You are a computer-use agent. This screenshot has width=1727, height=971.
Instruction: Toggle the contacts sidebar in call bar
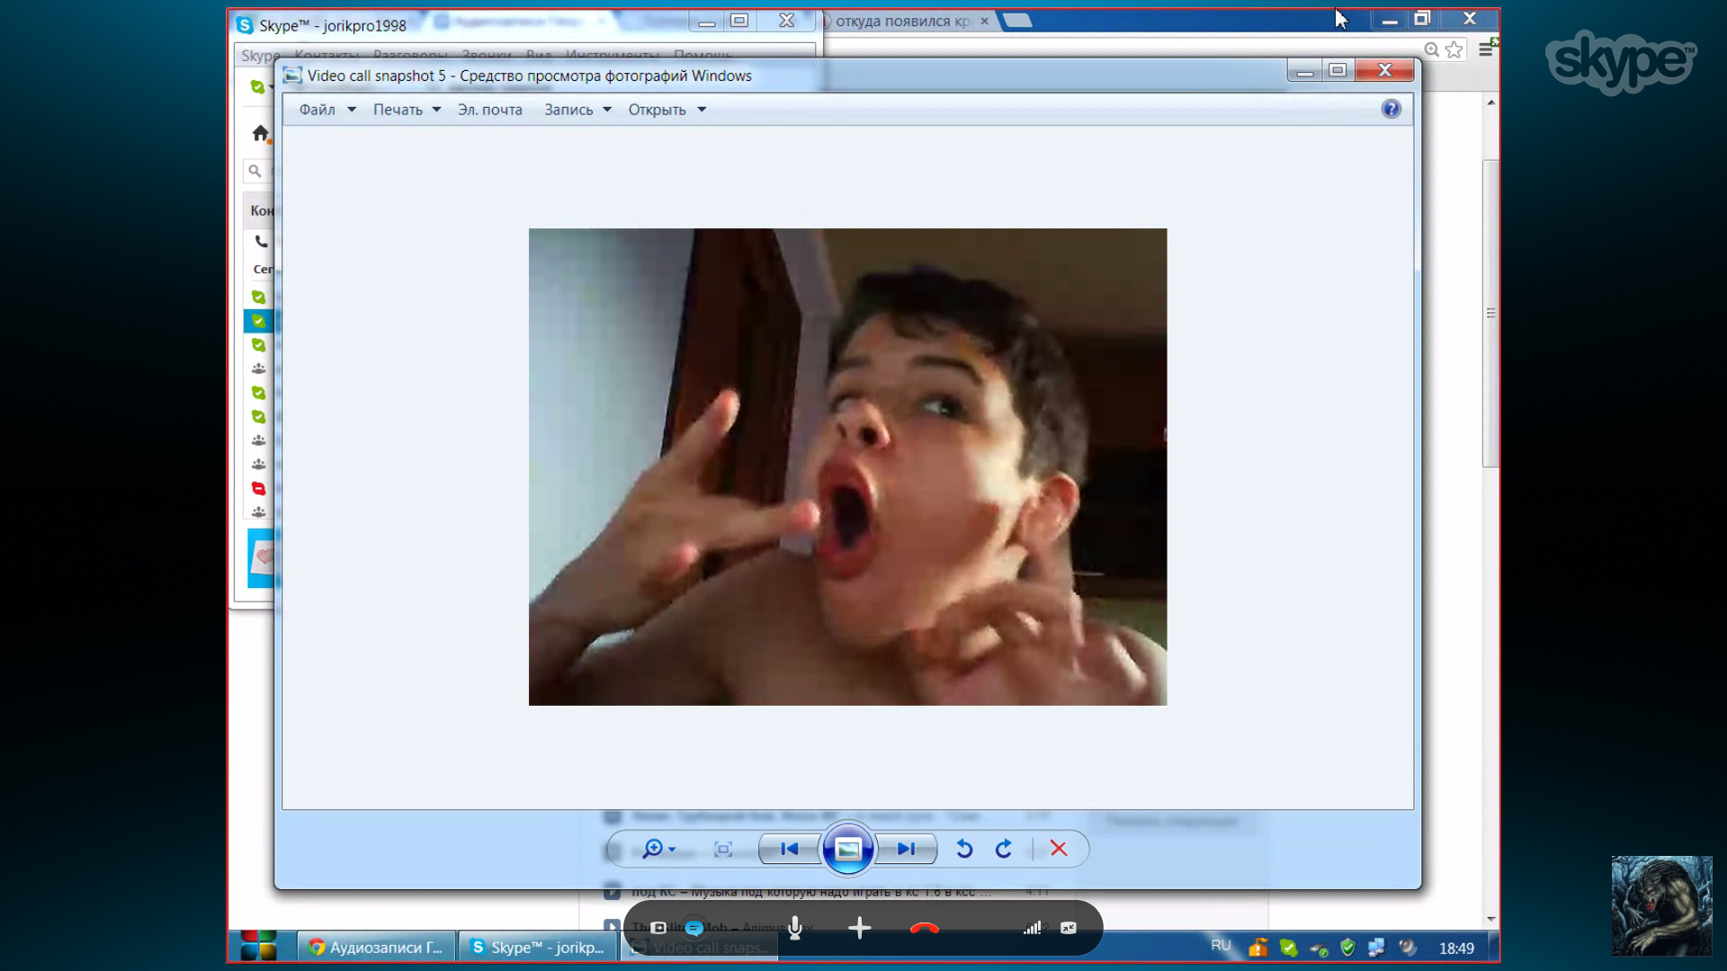point(659,928)
